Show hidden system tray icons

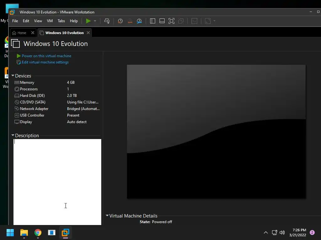click(266, 232)
